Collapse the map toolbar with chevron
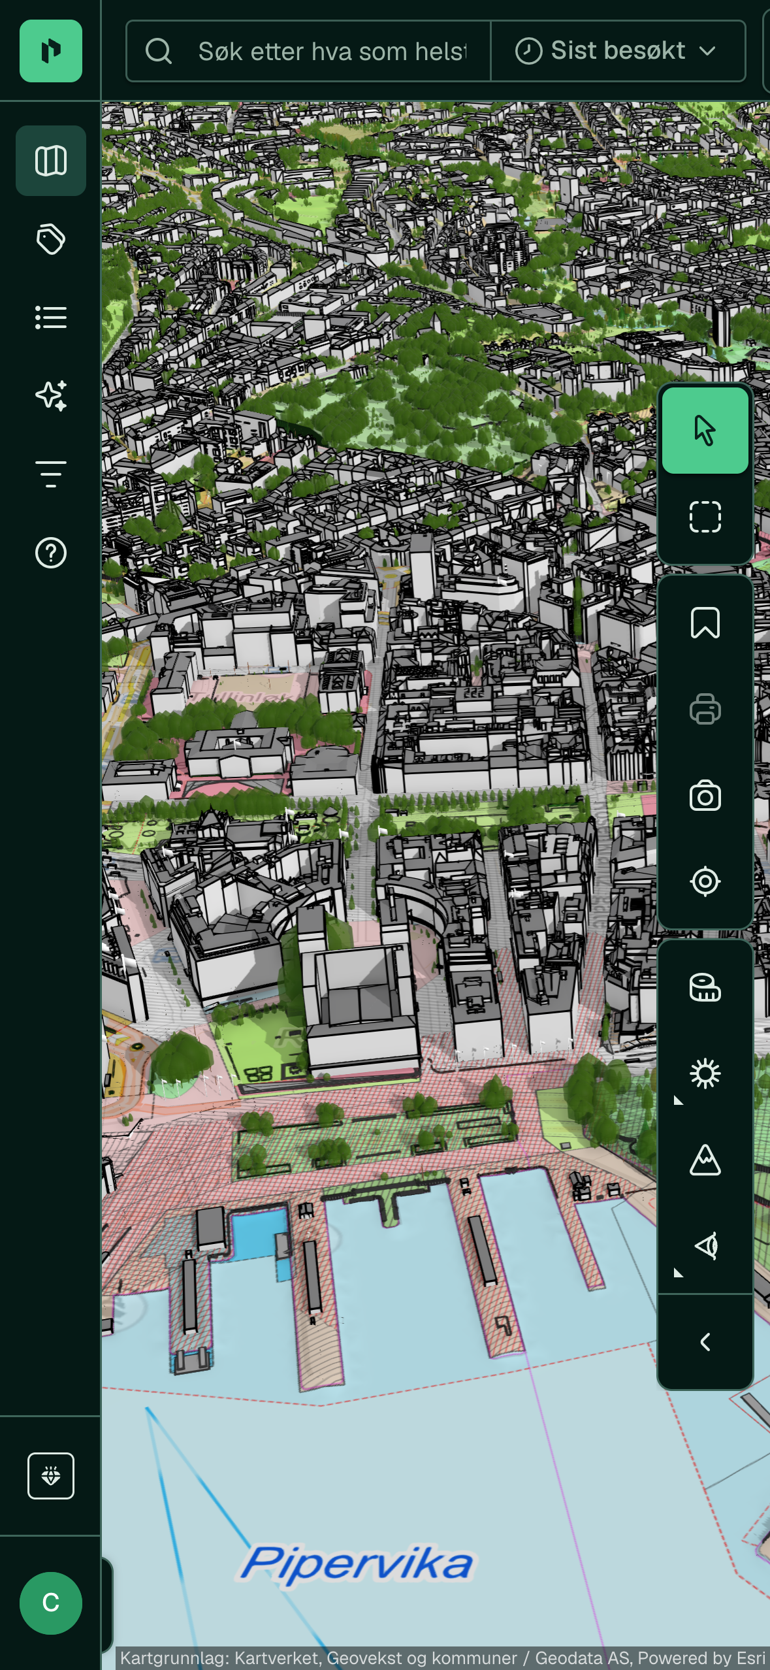The height and width of the screenshot is (1670, 770). pyautogui.click(x=705, y=1342)
